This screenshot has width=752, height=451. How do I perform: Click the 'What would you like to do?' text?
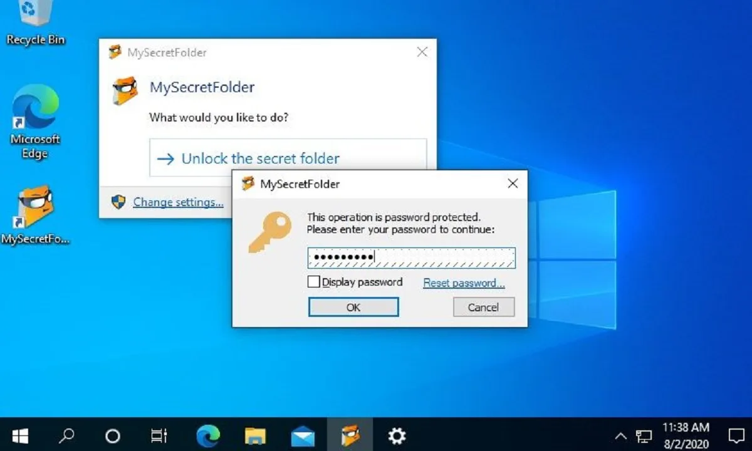click(x=219, y=117)
